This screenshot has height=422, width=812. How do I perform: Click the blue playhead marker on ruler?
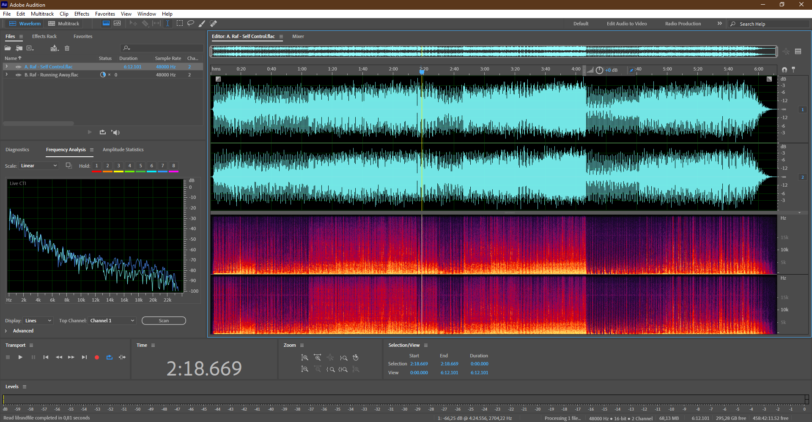click(x=422, y=72)
